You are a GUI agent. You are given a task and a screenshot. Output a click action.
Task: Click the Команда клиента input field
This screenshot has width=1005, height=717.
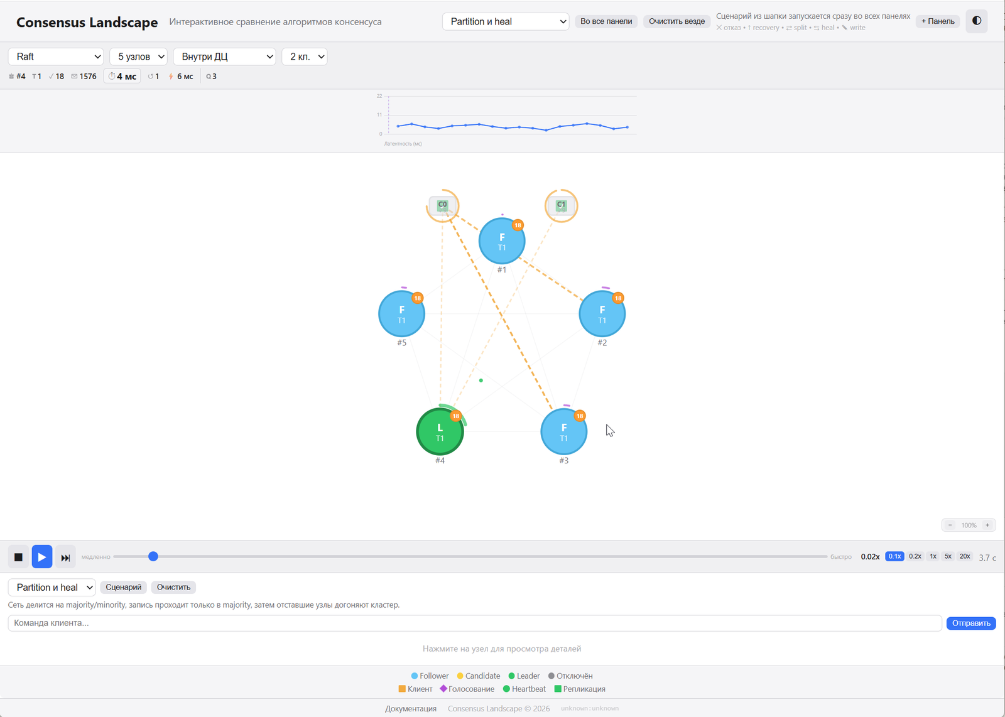475,623
